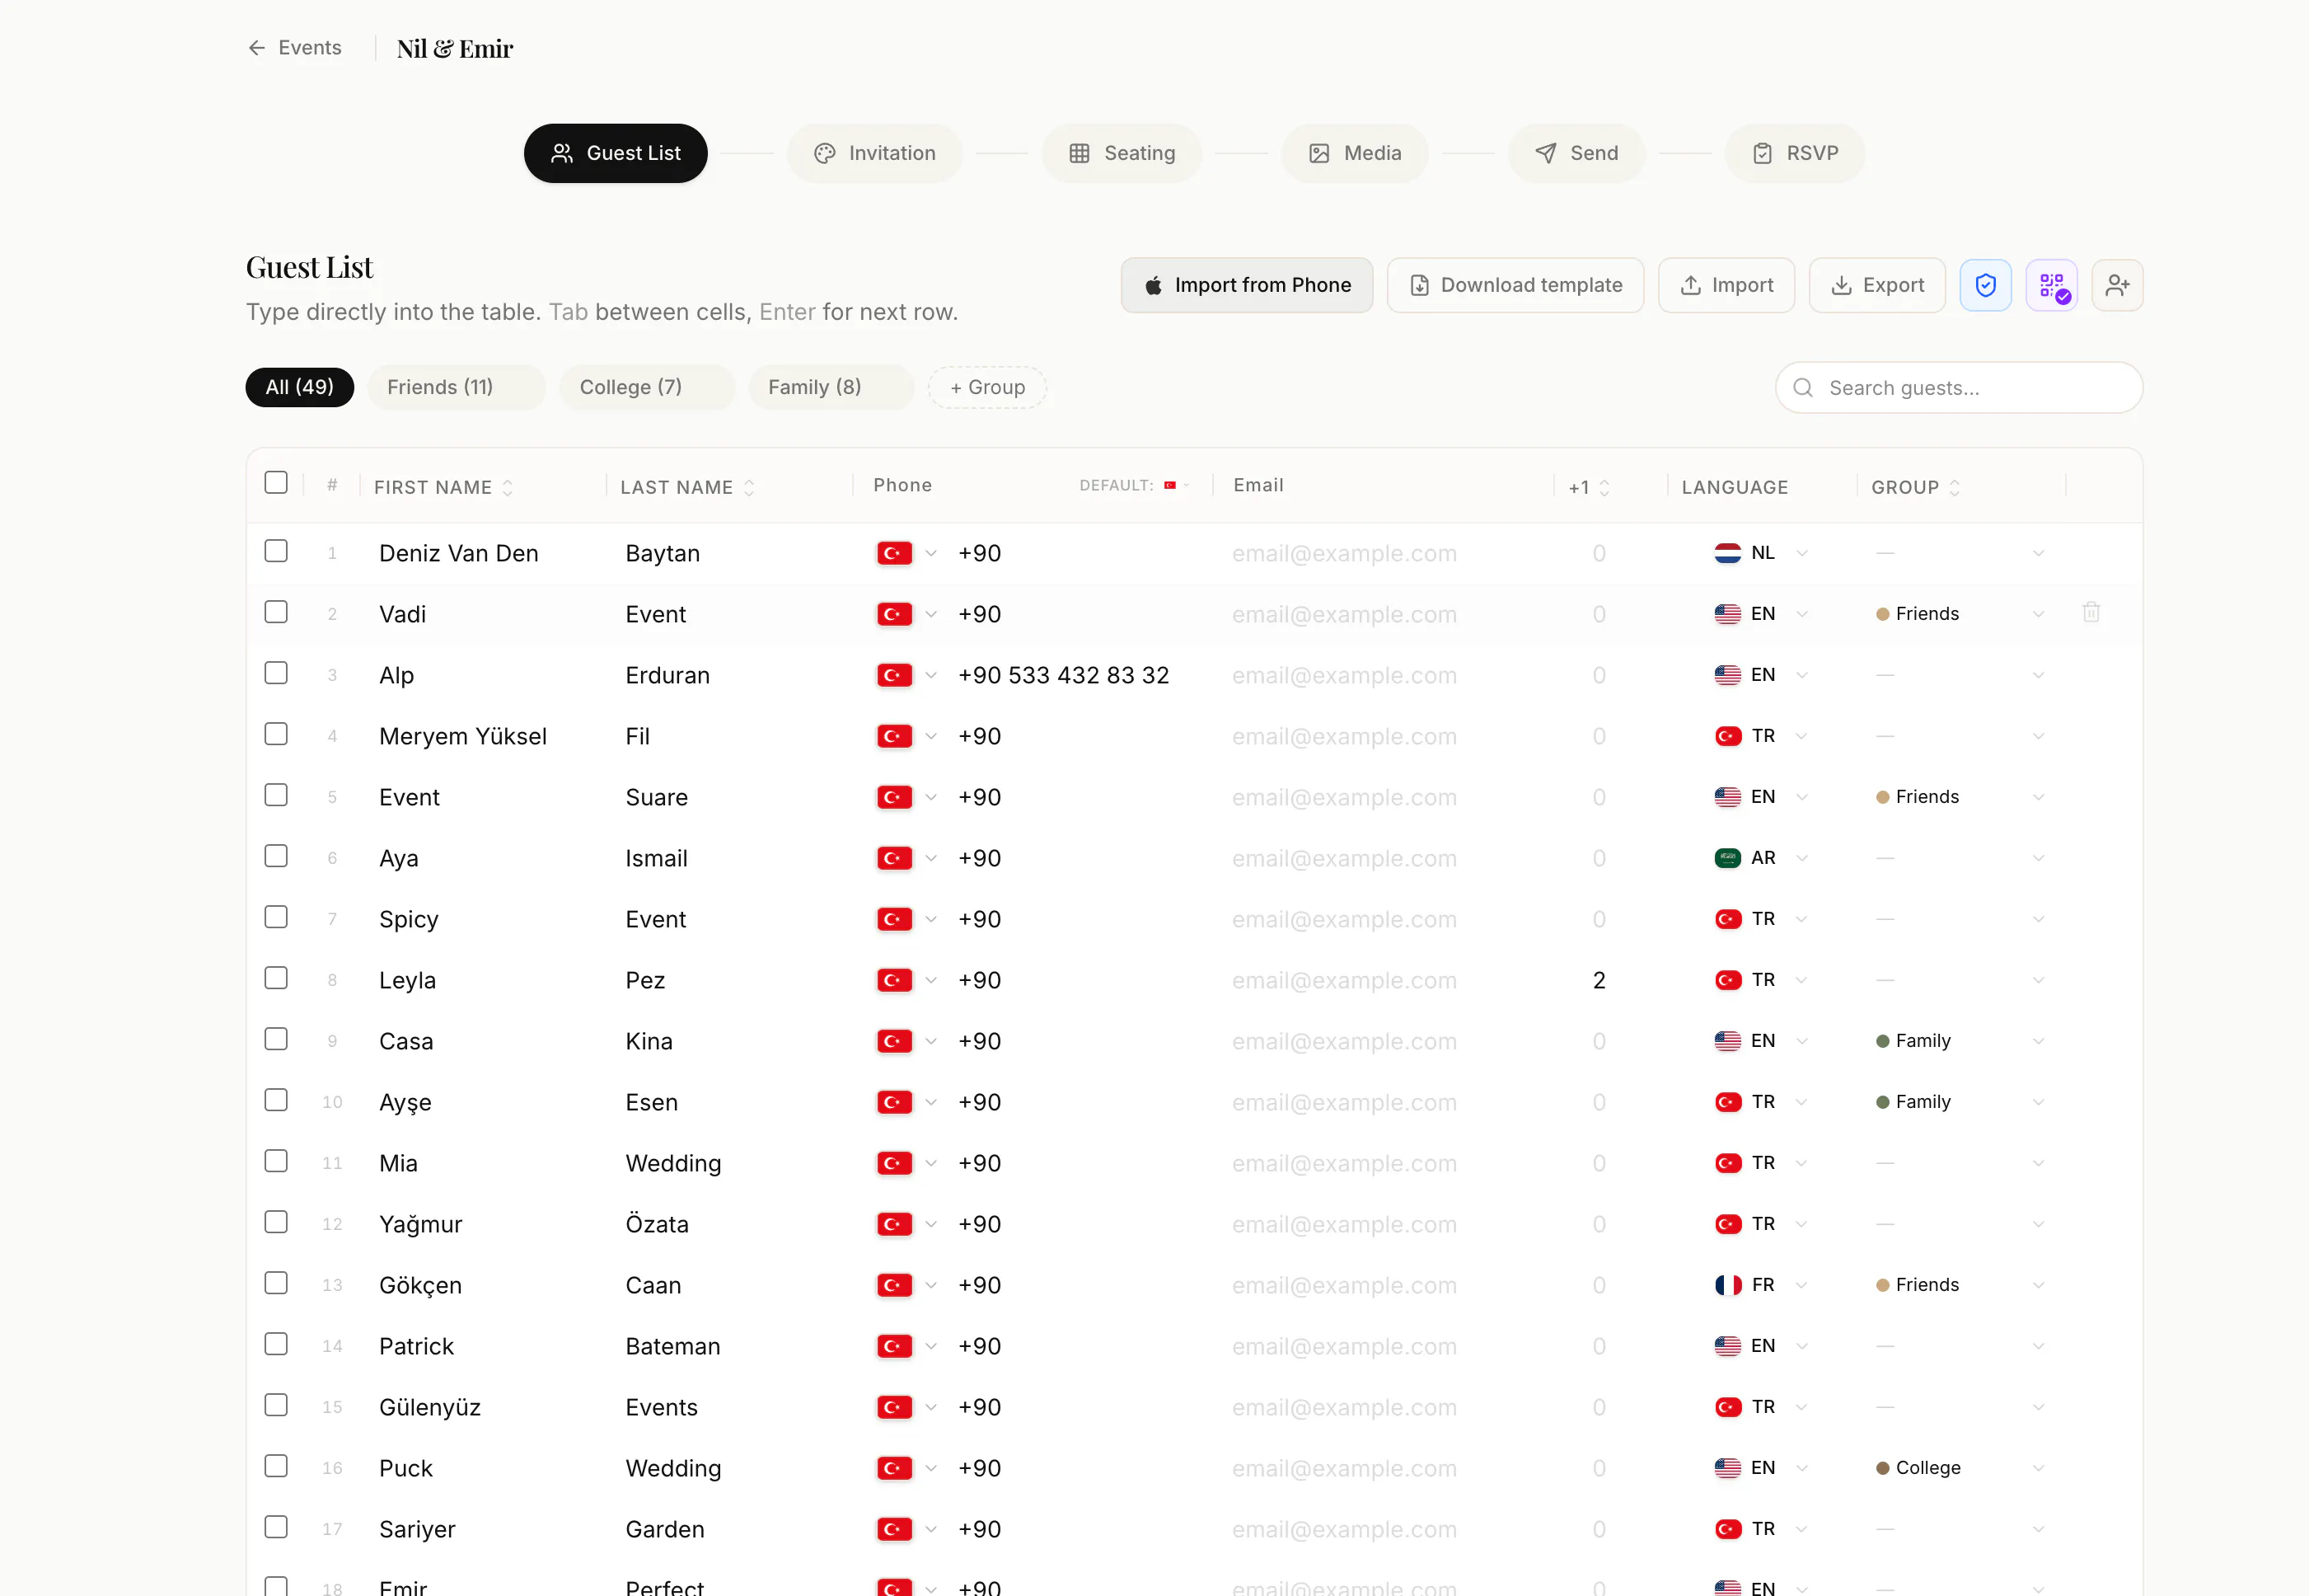Open phone country chevron for Spicy Event
The image size is (2309, 1596).
click(x=930, y=919)
